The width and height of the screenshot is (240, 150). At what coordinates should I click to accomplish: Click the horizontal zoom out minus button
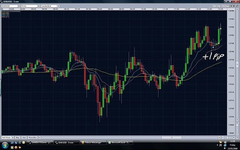[x=223, y=138]
